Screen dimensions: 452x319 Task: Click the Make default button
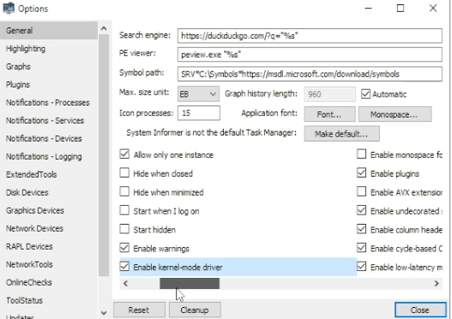(x=341, y=134)
